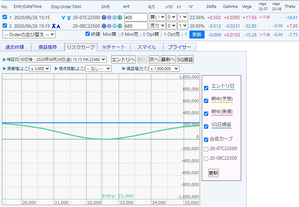Open 原資幅(よこ) ± 3,000 dropdown
The image size is (299, 207).
click(x=40, y=69)
